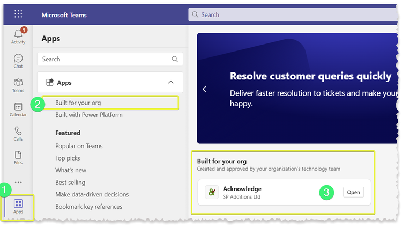This screenshot has height=226, width=402.
Task: Open Make data-driven decisions category
Action: point(92,194)
